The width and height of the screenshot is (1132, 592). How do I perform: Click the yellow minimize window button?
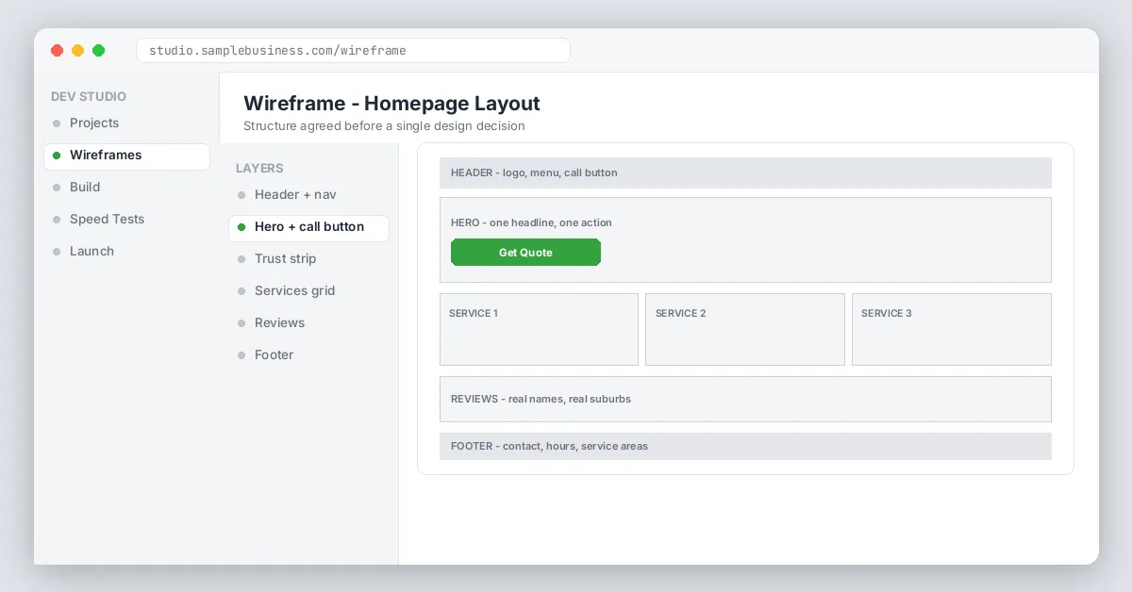(x=78, y=50)
